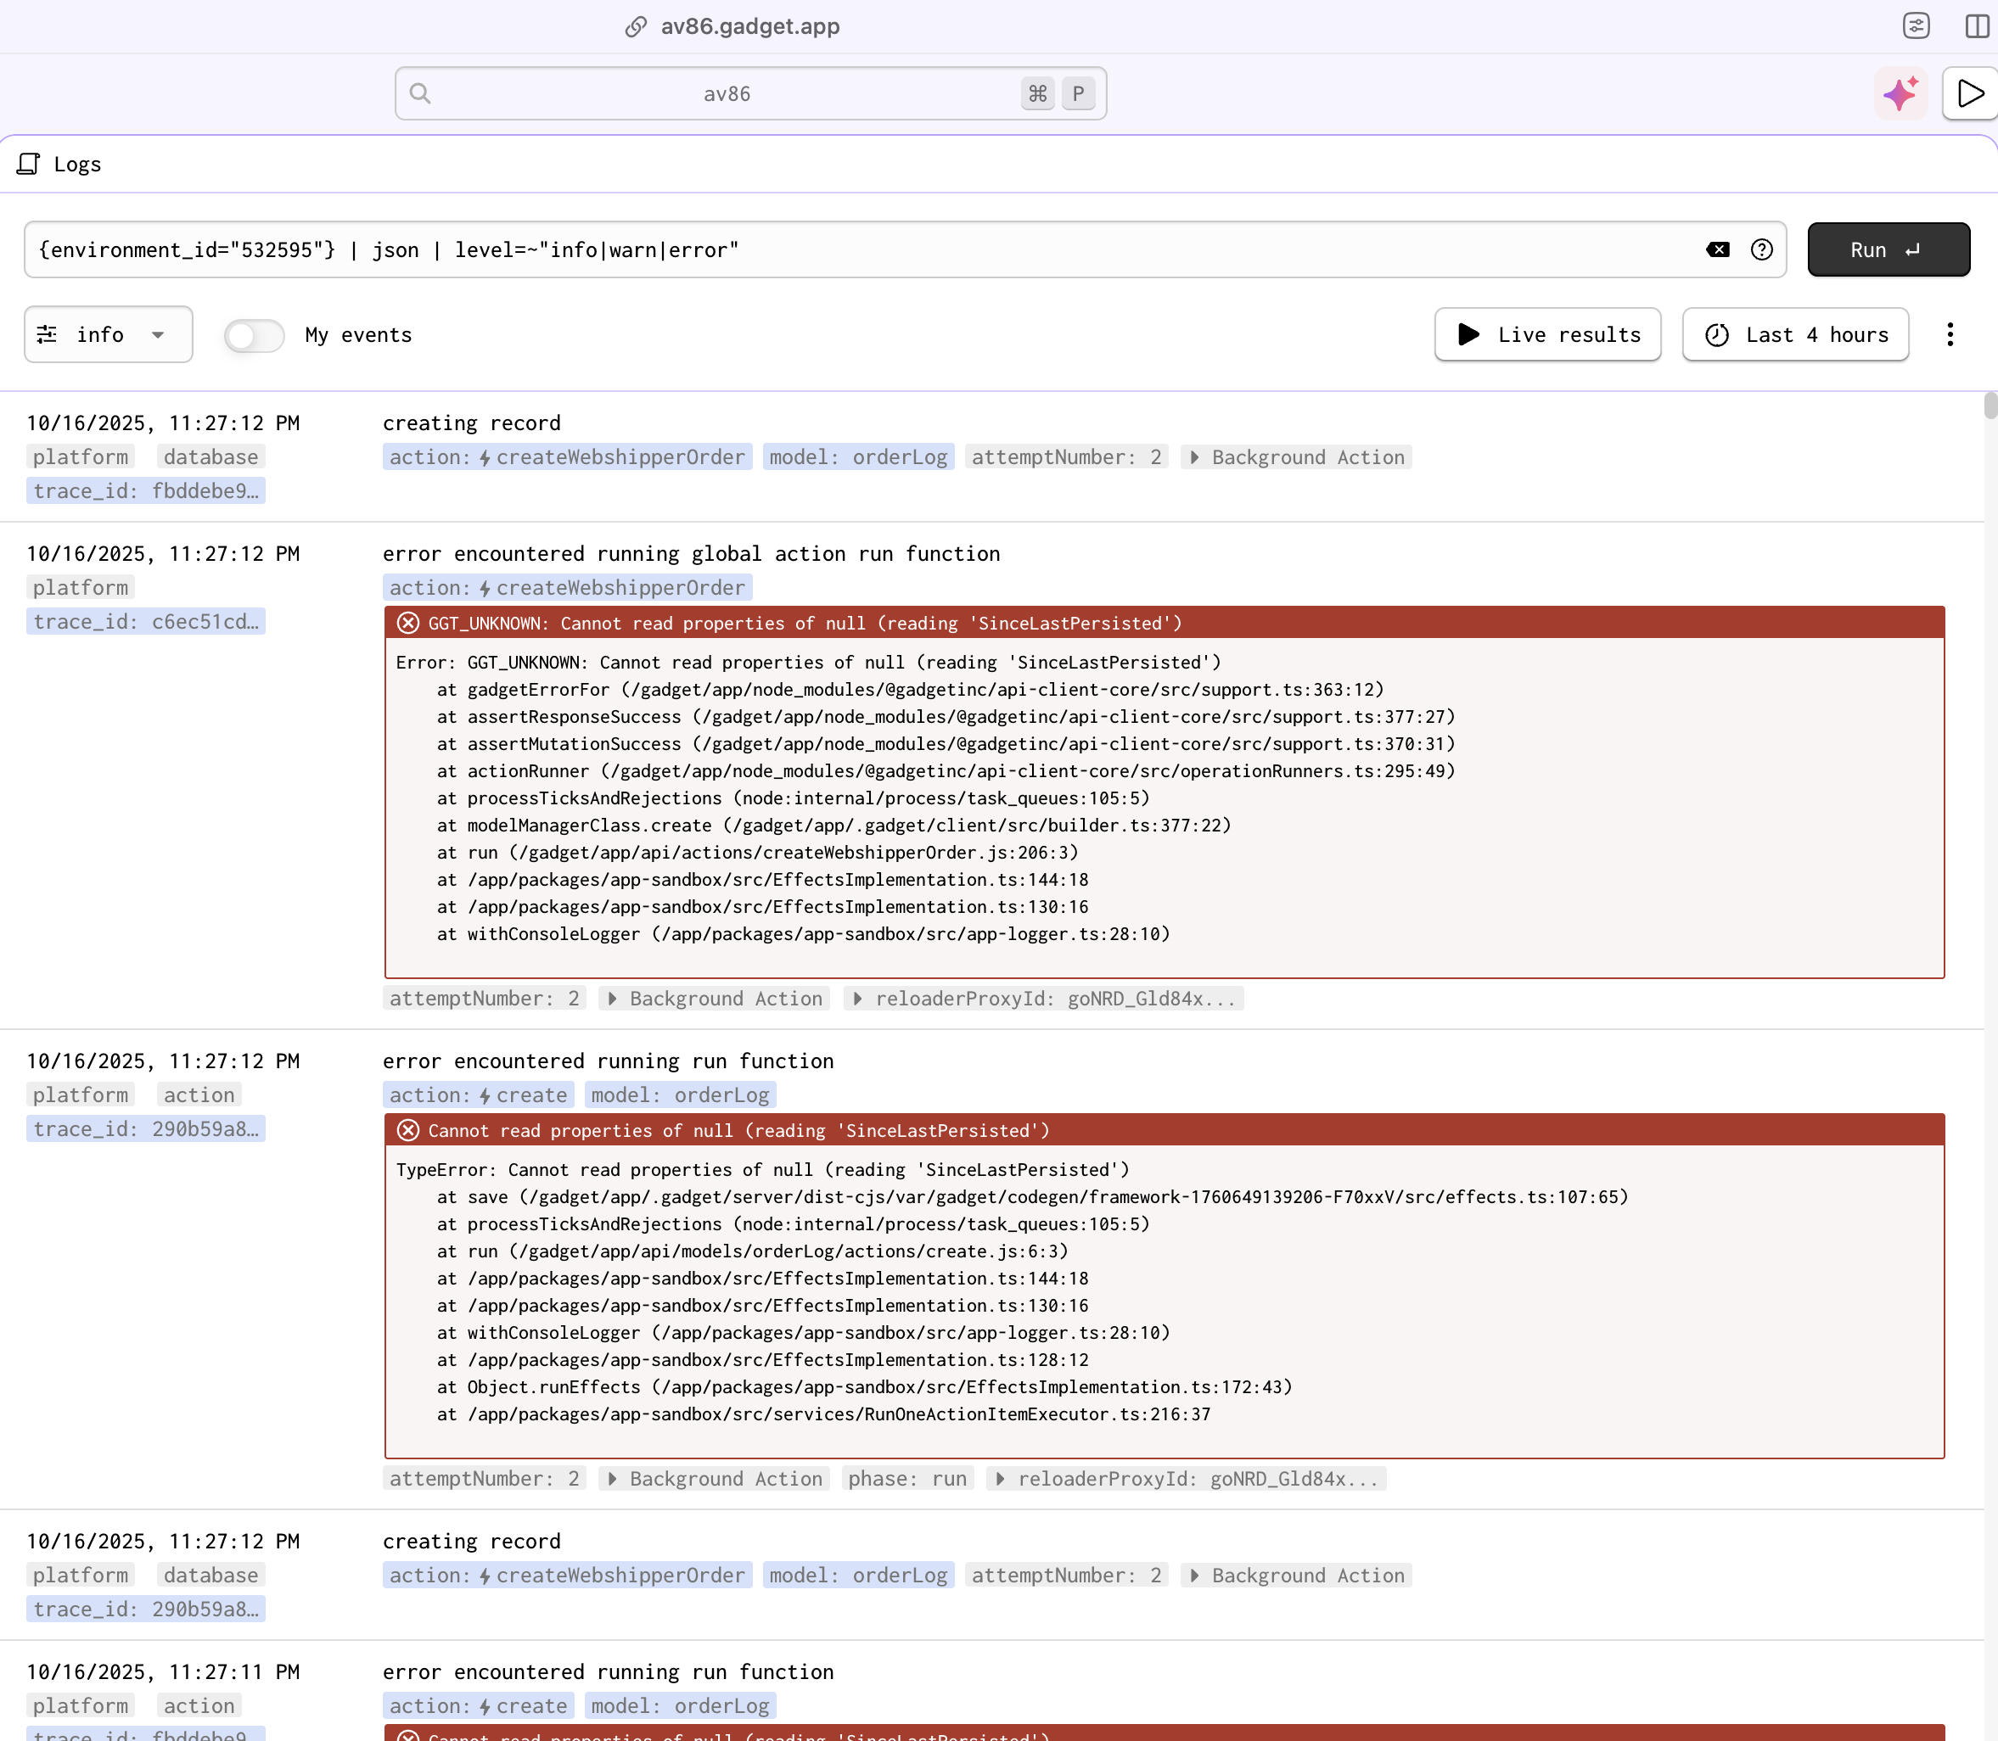This screenshot has height=1741, width=1998.
Task: Expand the first Background Action chip
Action: click(1296, 456)
